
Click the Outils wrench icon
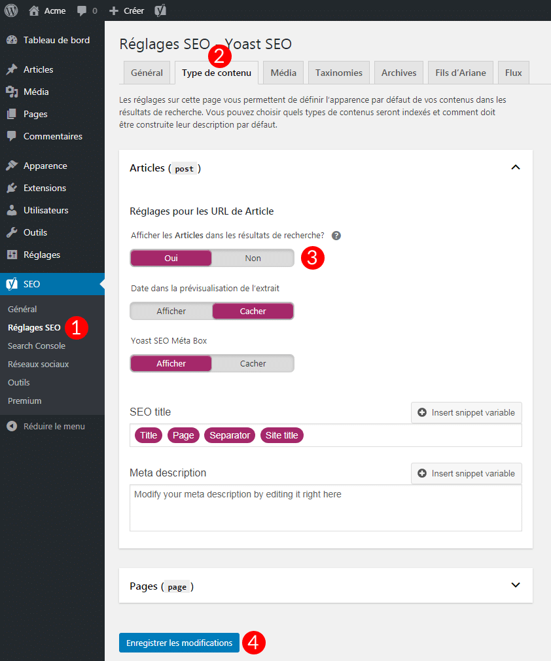pos(12,233)
